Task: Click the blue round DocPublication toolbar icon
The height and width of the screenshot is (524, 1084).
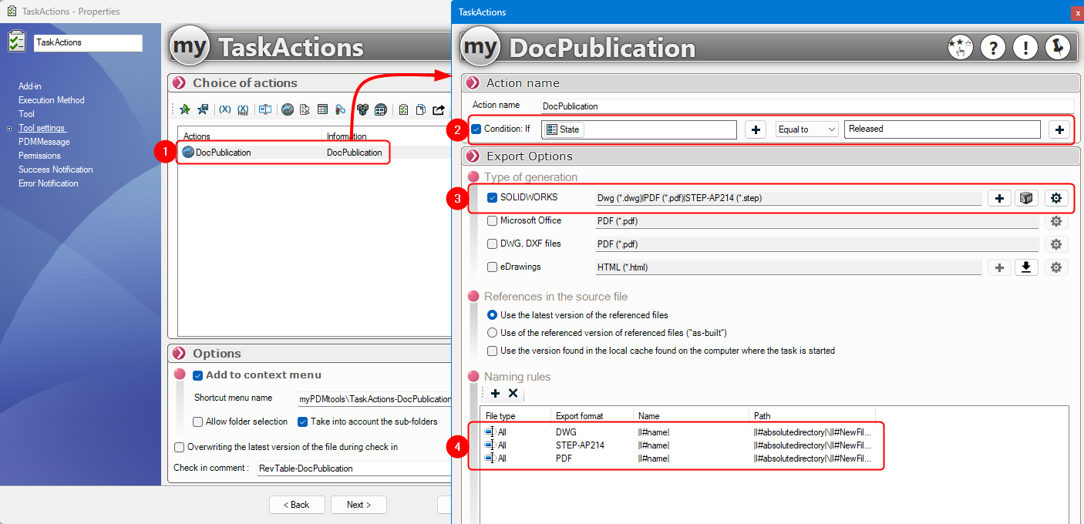Action: (x=288, y=109)
